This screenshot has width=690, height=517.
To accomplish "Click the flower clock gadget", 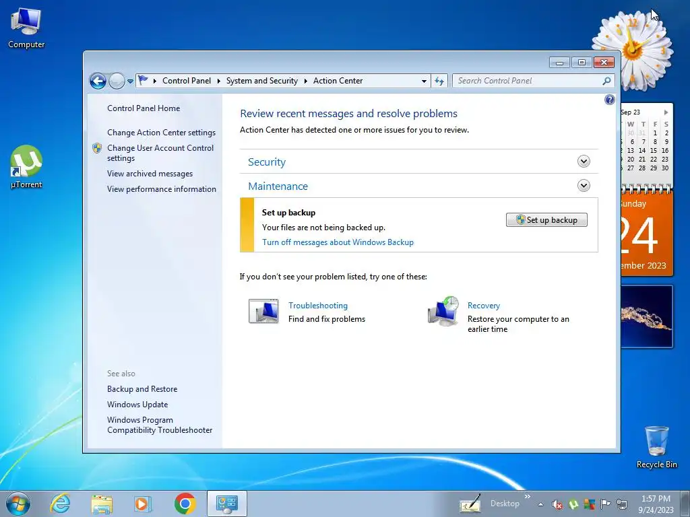I will [x=632, y=50].
